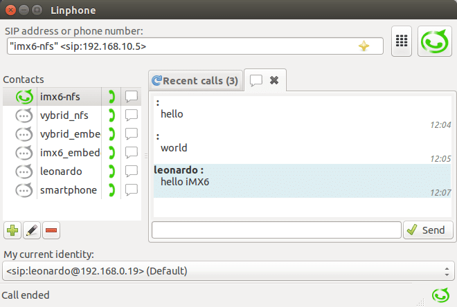
Task: Select the imx6_embed contact in the list
Action: pyautogui.click(x=69, y=153)
